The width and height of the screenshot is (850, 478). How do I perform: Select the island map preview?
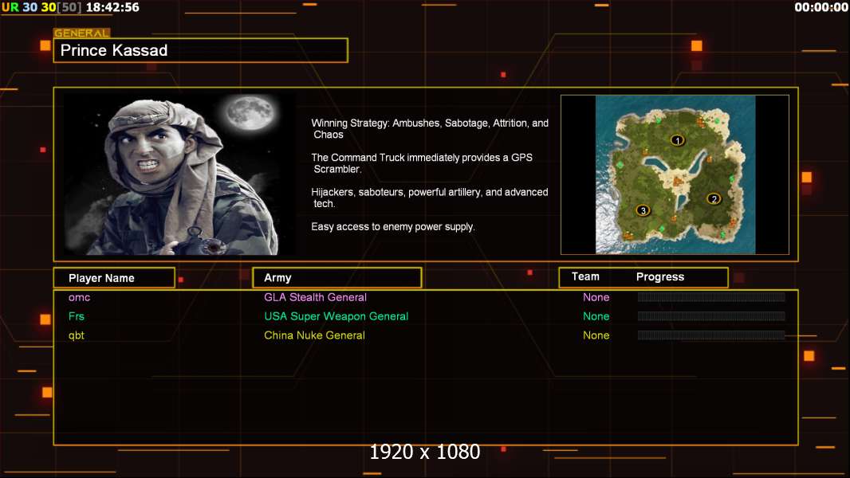pos(675,174)
